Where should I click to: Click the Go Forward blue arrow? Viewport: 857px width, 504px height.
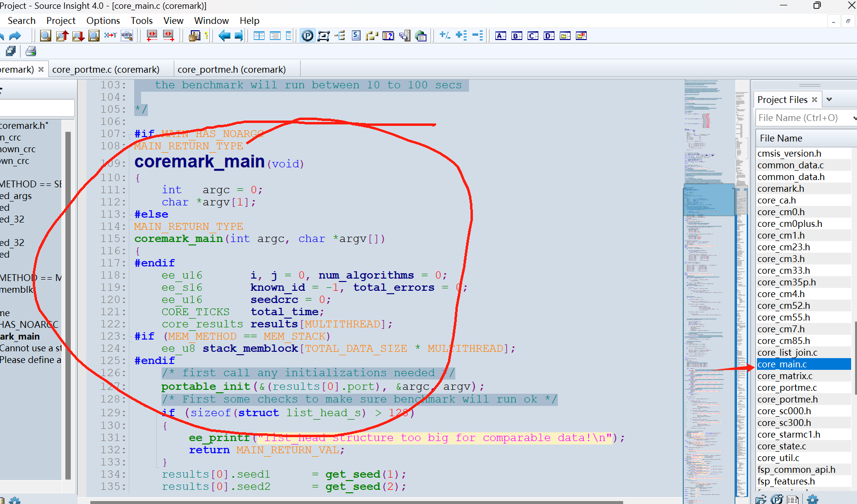(x=239, y=36)
